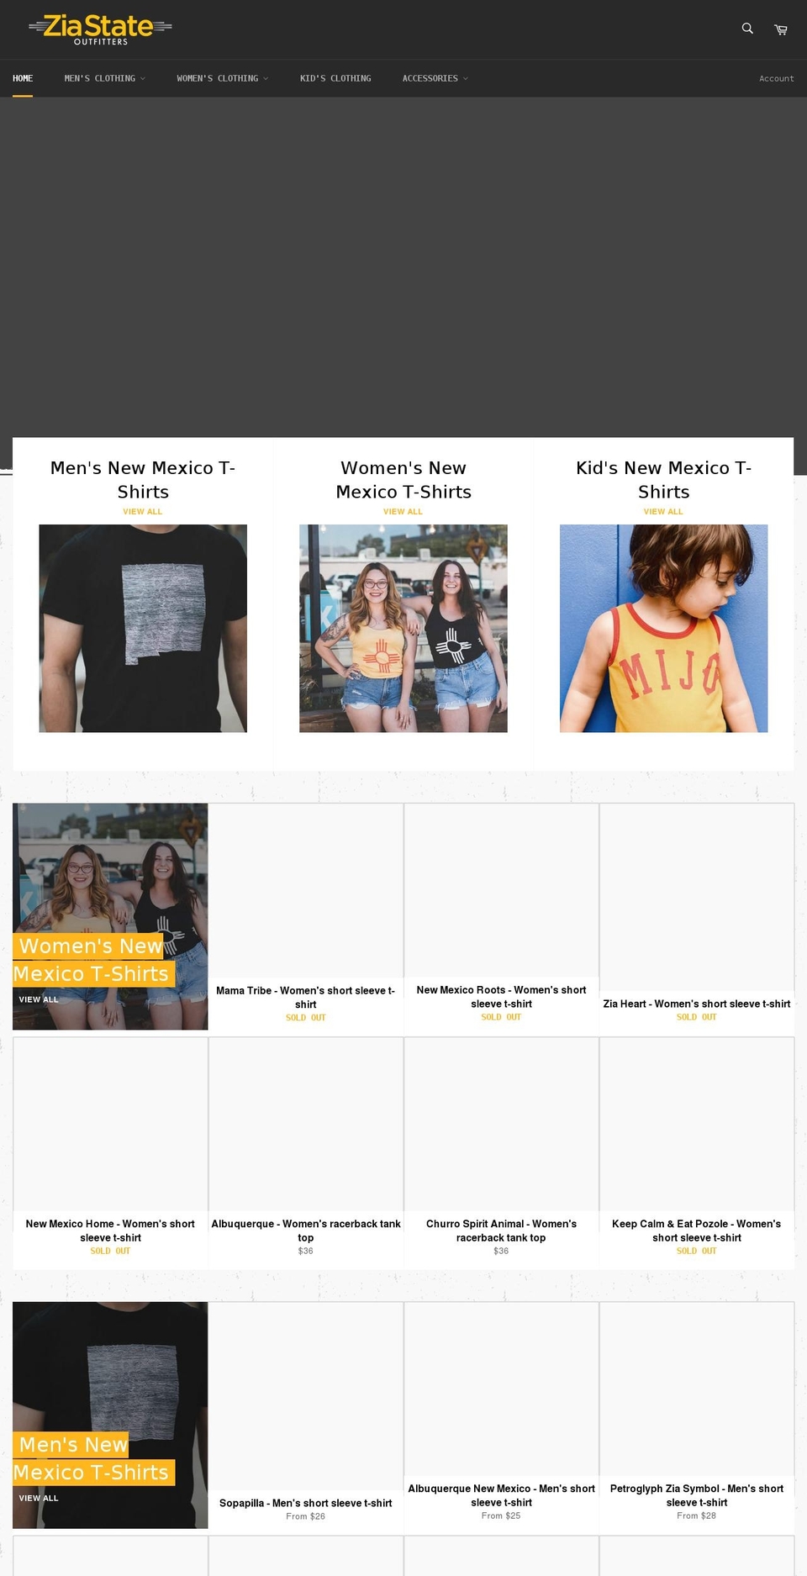View all under Kid's T-Shirts card
The height and width of the screenshot is (1576, 807).
click(x=664, y=511)
